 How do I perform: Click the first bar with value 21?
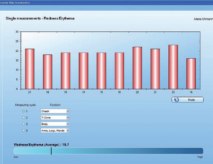click(x=30, y=69)
